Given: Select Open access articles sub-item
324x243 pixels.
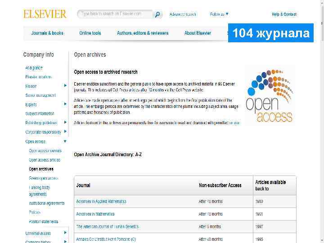Looking at the screenshot, I should [45, 160].
